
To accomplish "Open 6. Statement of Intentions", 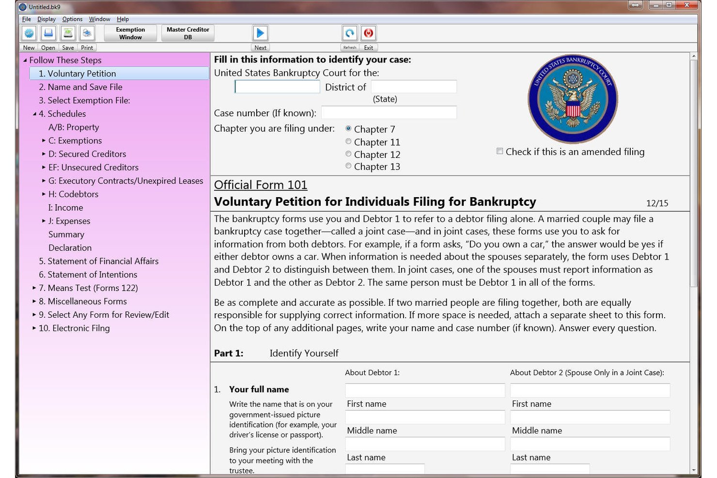I will coord(88,275).
